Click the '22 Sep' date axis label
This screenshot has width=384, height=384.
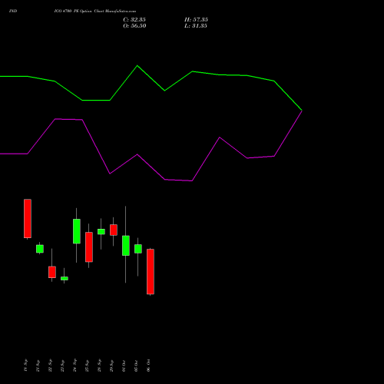pyautogui.click(x=50, y=366)
